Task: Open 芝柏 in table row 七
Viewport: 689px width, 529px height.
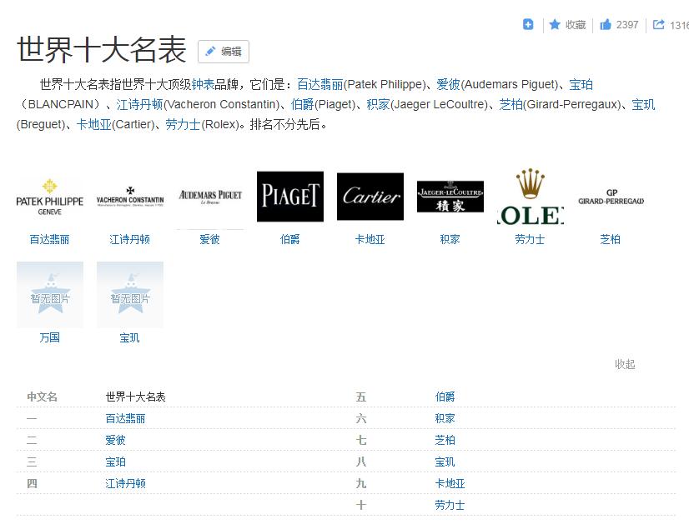Action: click(x=445, y=440)
